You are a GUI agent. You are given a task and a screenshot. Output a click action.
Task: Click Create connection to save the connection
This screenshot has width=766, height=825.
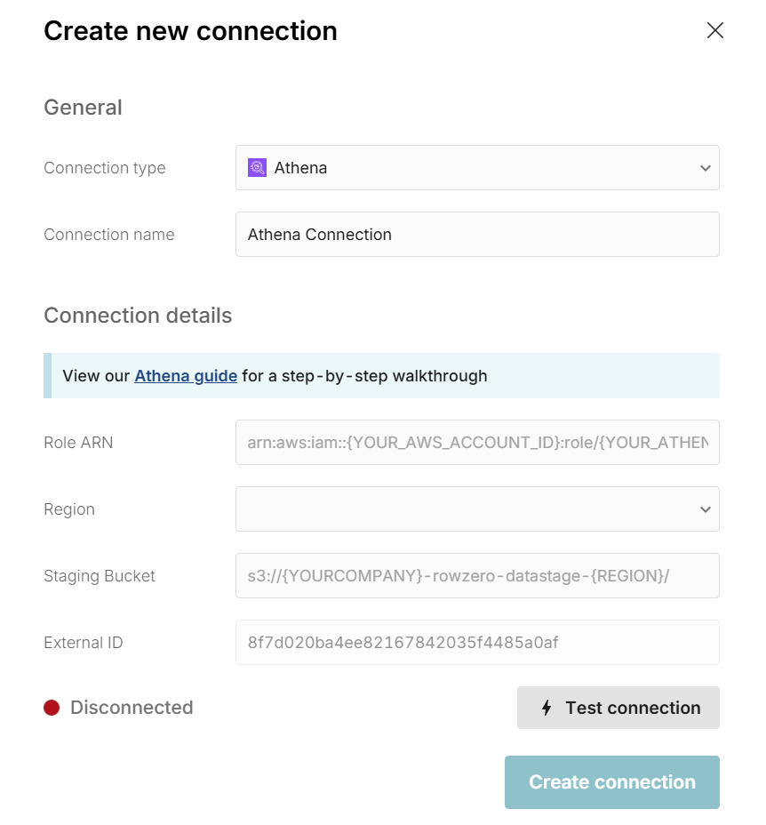click(611, 782)
